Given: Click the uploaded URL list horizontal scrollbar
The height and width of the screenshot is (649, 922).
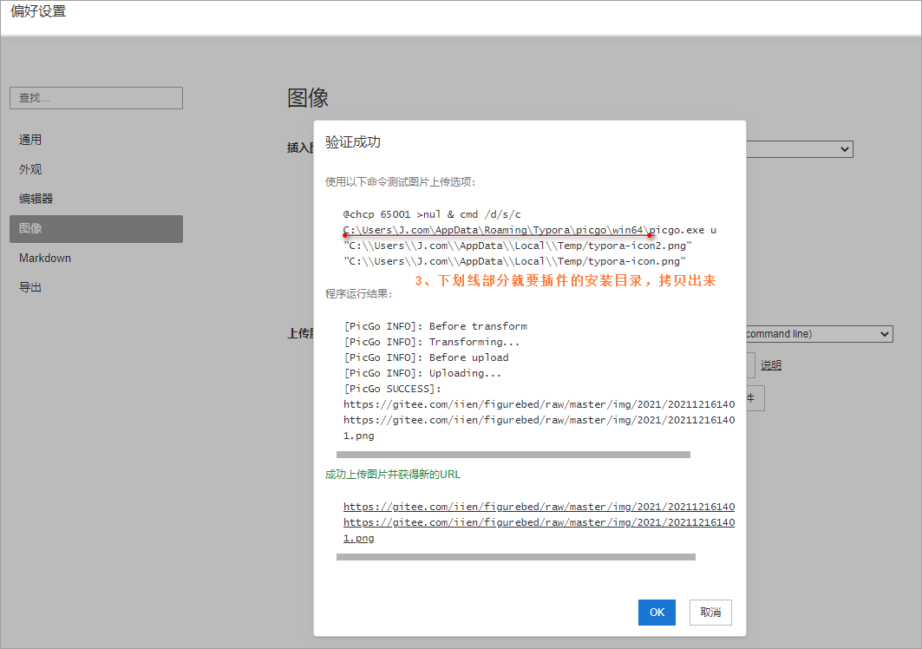Looking at the screenshot, I should [516, 557].
